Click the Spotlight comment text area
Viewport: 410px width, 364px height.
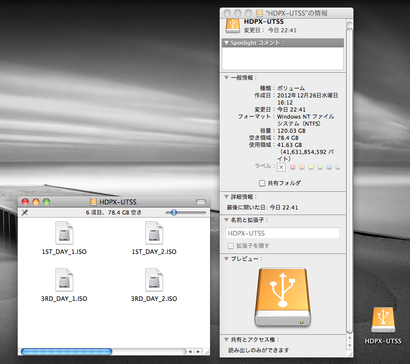pos(283,59)
